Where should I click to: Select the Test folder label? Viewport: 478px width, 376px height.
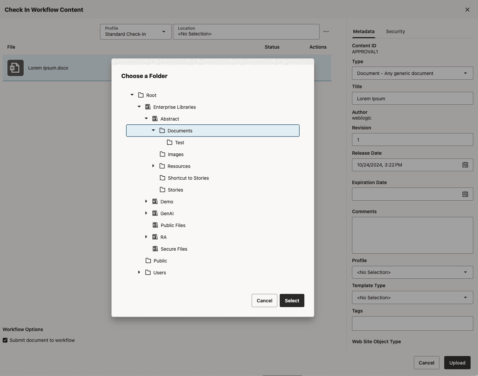click(179, 143)
